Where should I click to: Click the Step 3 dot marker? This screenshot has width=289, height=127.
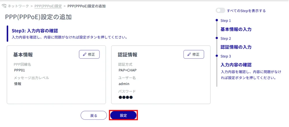click(216, 56)
